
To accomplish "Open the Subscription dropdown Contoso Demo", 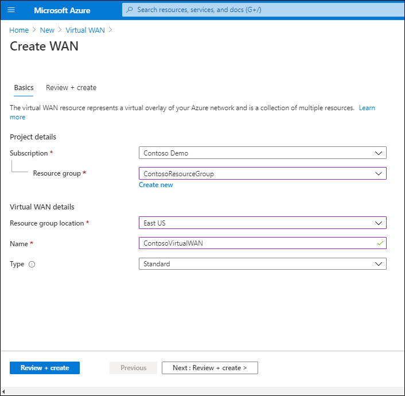I will [x=262, y=153].
